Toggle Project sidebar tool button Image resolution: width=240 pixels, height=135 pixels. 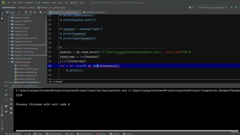click(2, 15)
